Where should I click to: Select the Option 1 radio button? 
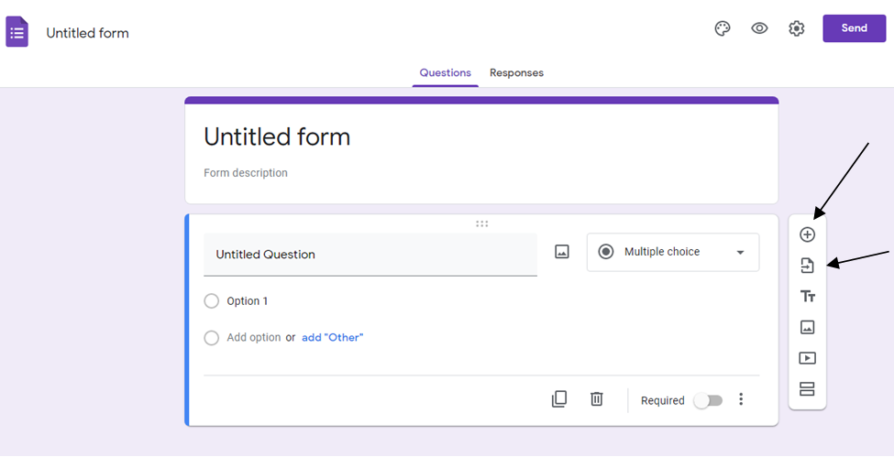212,301
